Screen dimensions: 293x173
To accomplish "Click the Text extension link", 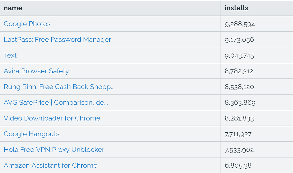I will [x=10, y=55].
